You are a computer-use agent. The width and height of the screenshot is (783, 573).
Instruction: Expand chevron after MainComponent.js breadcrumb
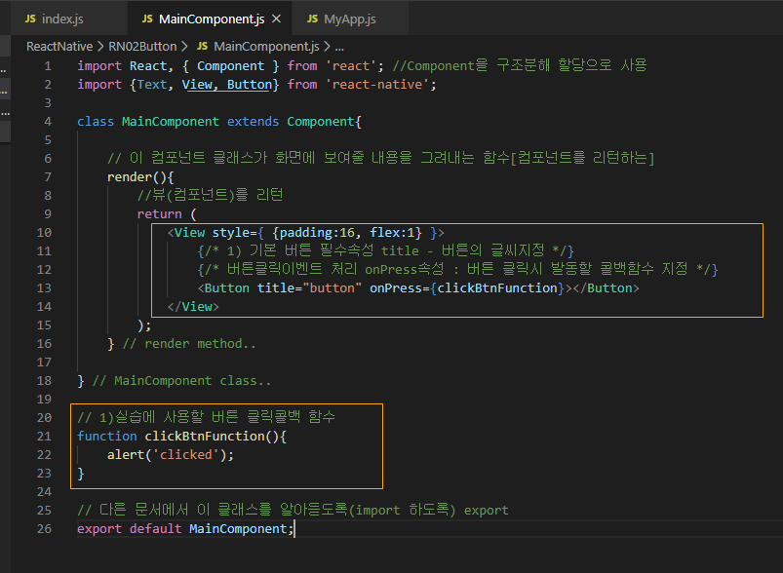click(x=327, y=47)
